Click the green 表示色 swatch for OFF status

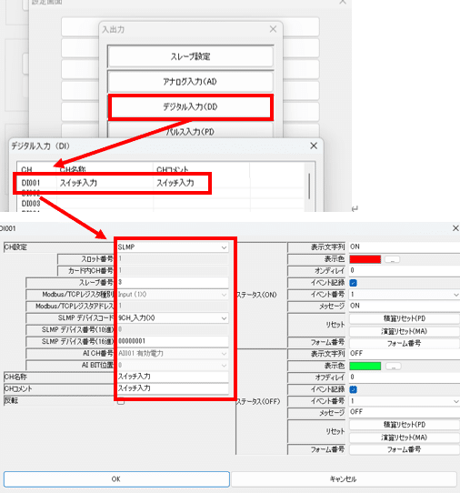(x=365, y=366)
